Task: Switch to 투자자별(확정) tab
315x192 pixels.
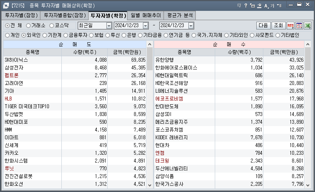Action: click(x=108, y=16)
